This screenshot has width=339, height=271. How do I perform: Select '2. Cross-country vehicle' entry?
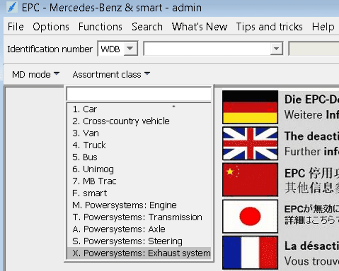pyautogui.click(x=139, y=121)
